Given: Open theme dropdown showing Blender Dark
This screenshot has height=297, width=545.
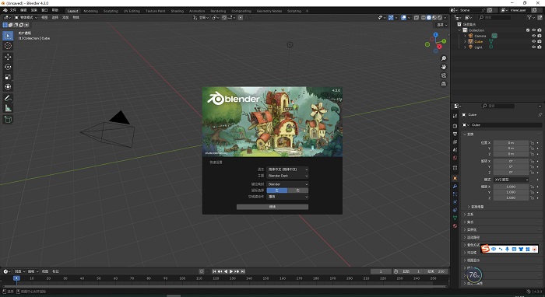Looking at the screenshot, I should tap(287, 176).
